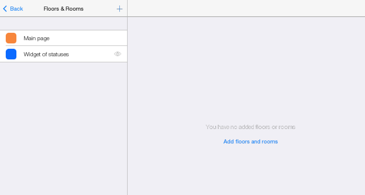Click the blue Widget of statuses square
The width and height of the screenshot is (365, 195).
tap(11, 54)
